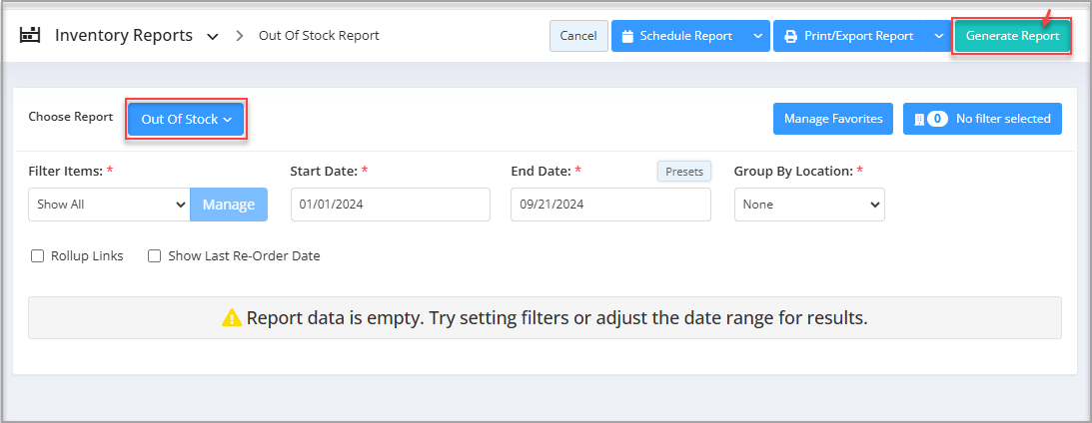Click the Start Date input field
The height and width of the screenshot is (423, 1092).
pyautogui.click(x=391, y=205)
